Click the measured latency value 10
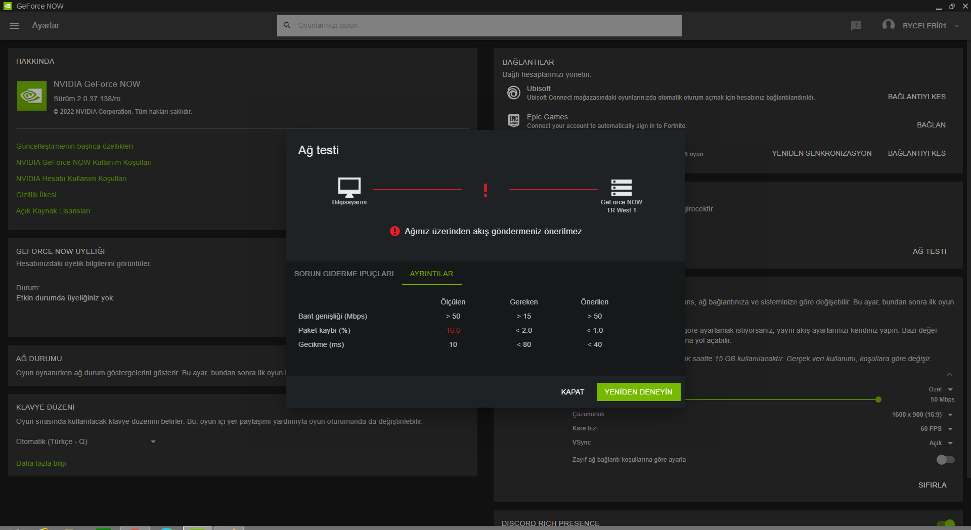The width and height of the screenshot is (971, 530). click(x=453, y=344)
